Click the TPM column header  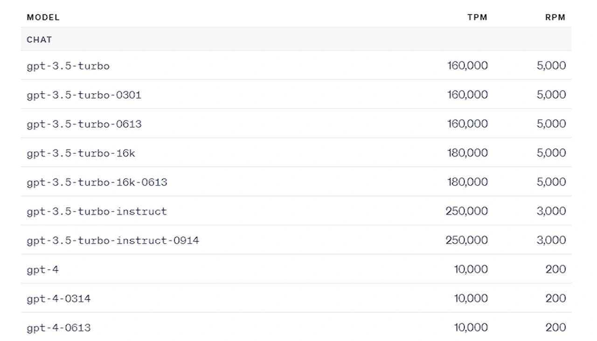(x=477, y=17)
